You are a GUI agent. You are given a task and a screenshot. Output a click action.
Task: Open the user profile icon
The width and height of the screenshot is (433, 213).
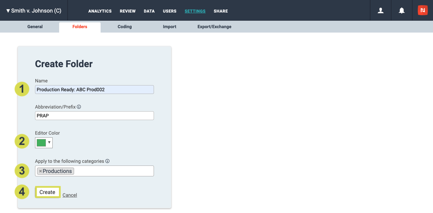click(x=381, y=11)
